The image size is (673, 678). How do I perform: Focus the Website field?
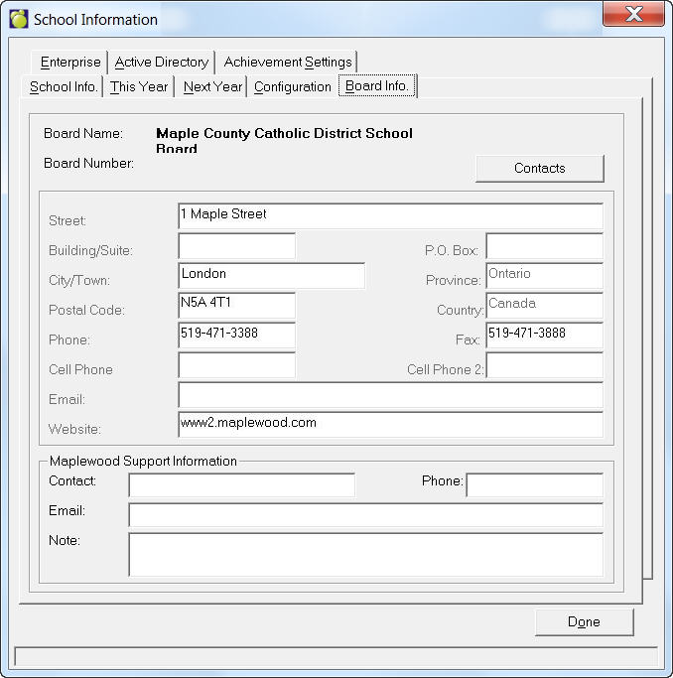[390, 424]
